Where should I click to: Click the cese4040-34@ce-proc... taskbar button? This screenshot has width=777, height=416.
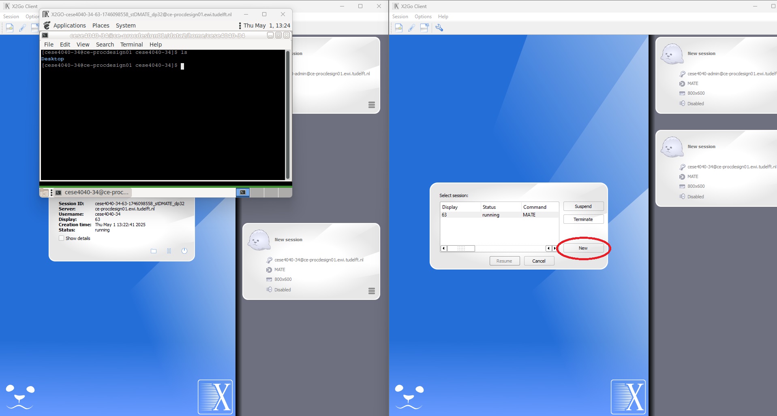(92, 192)
